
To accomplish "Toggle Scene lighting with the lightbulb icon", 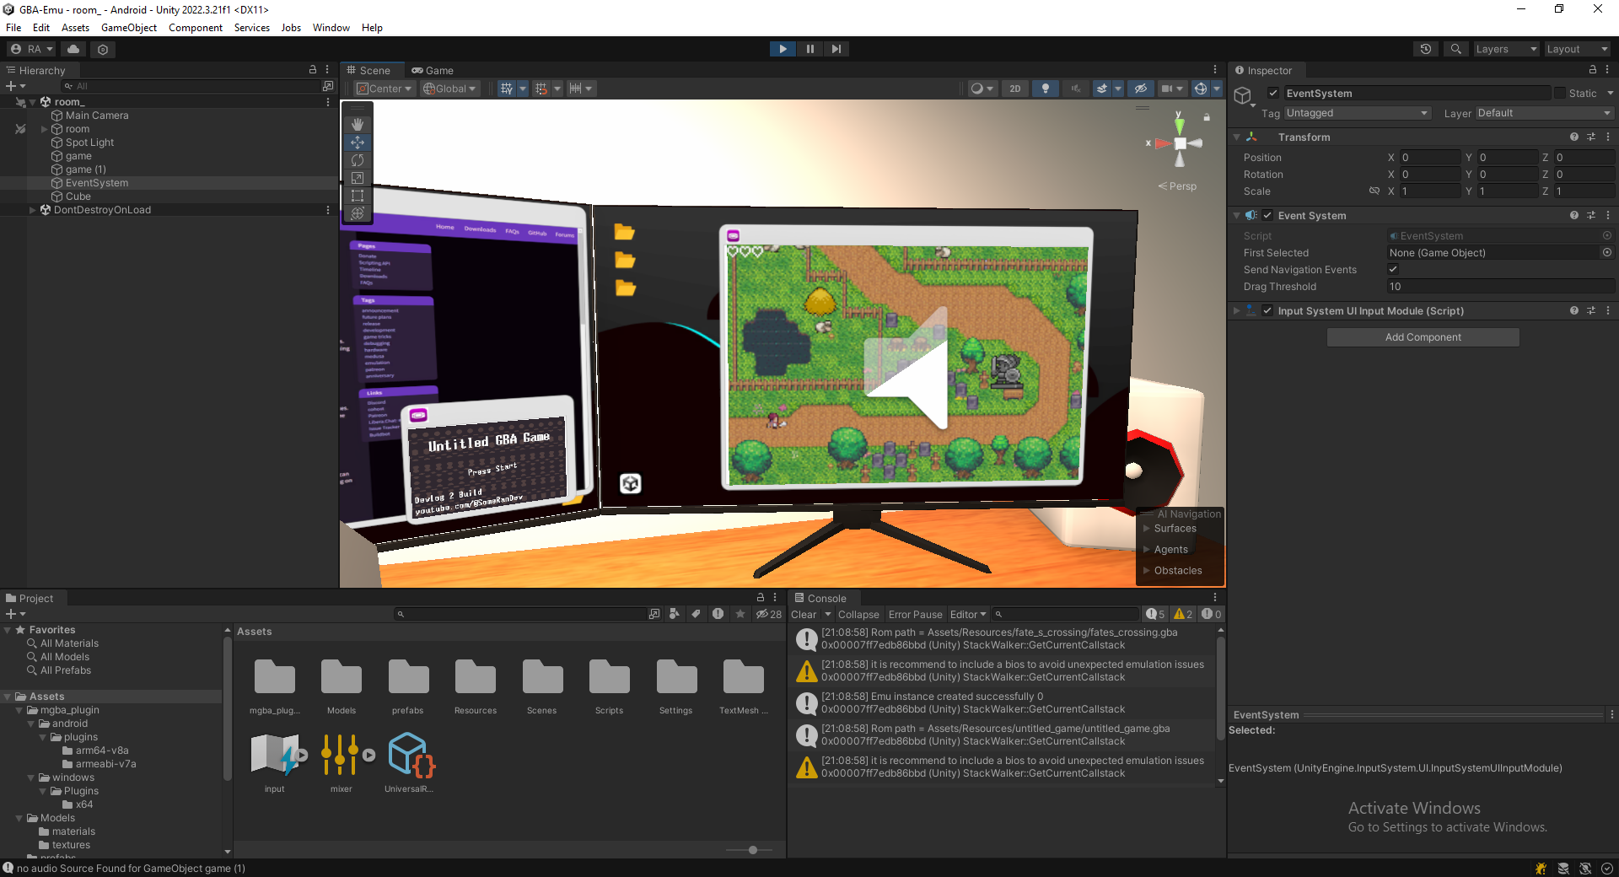I will click(1046, 89).
